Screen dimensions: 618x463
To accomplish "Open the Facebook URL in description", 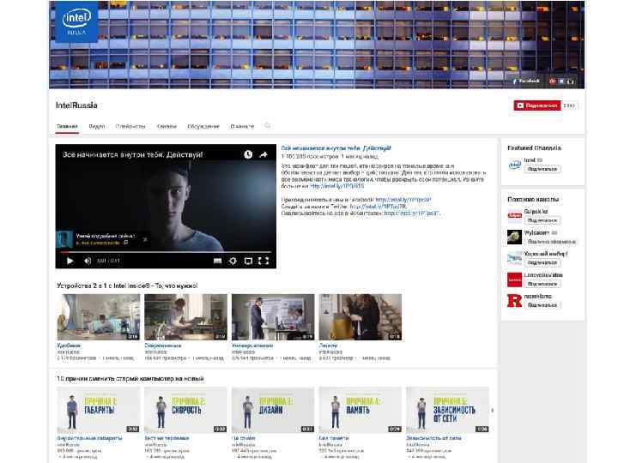I will (403, 200).
